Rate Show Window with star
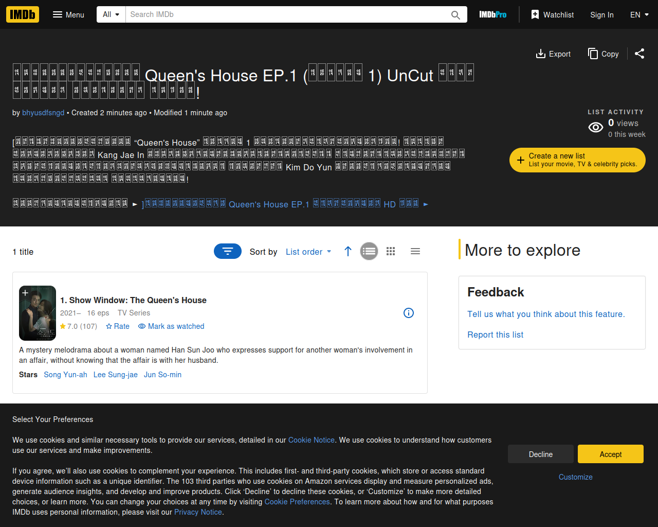This screenshot has height=527, width=658. point(118,326)
